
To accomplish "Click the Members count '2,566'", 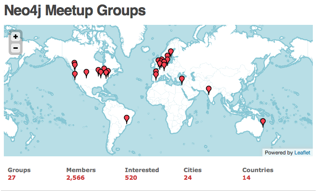I will [x=75, y=178].
